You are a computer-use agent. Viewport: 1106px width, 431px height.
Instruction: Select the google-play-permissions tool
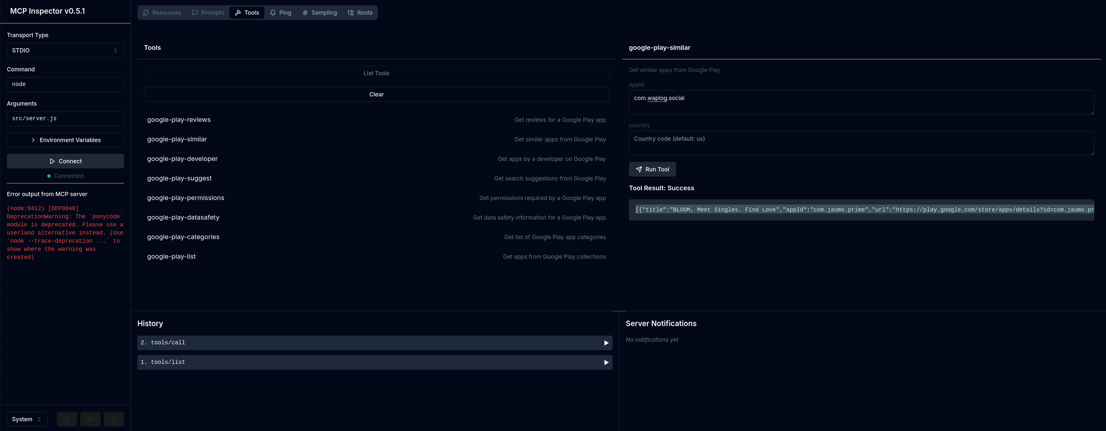click(185, 198)
